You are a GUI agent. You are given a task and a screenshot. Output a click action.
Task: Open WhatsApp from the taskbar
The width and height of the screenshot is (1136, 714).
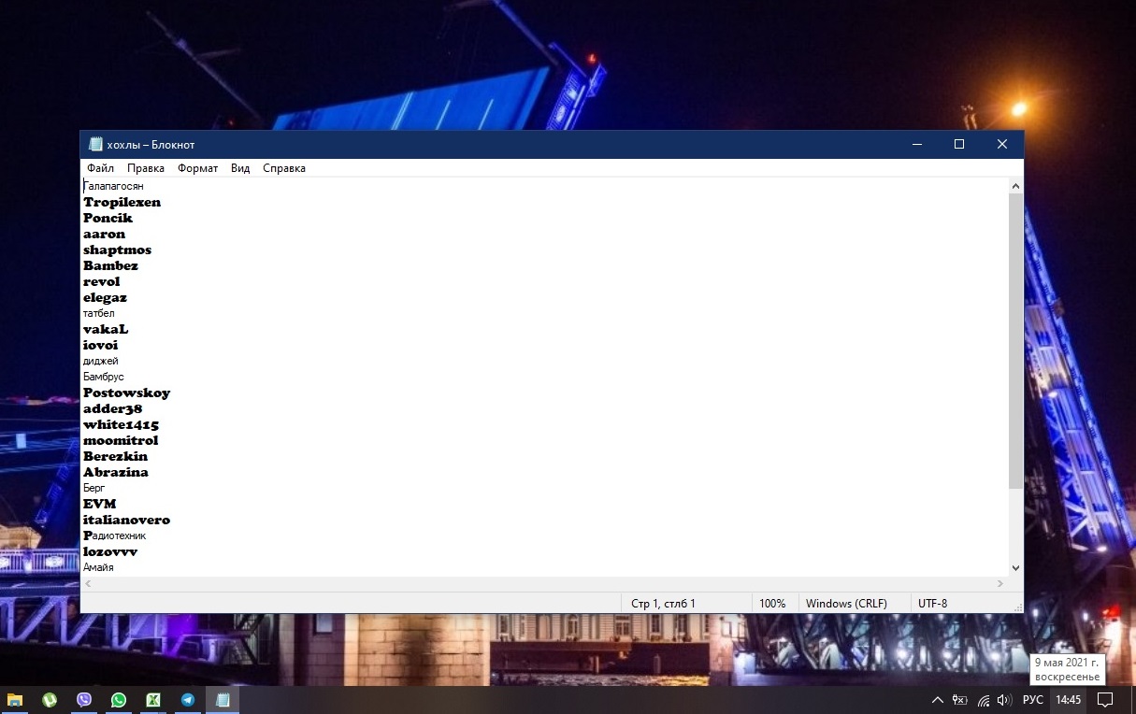coord(119,700)
